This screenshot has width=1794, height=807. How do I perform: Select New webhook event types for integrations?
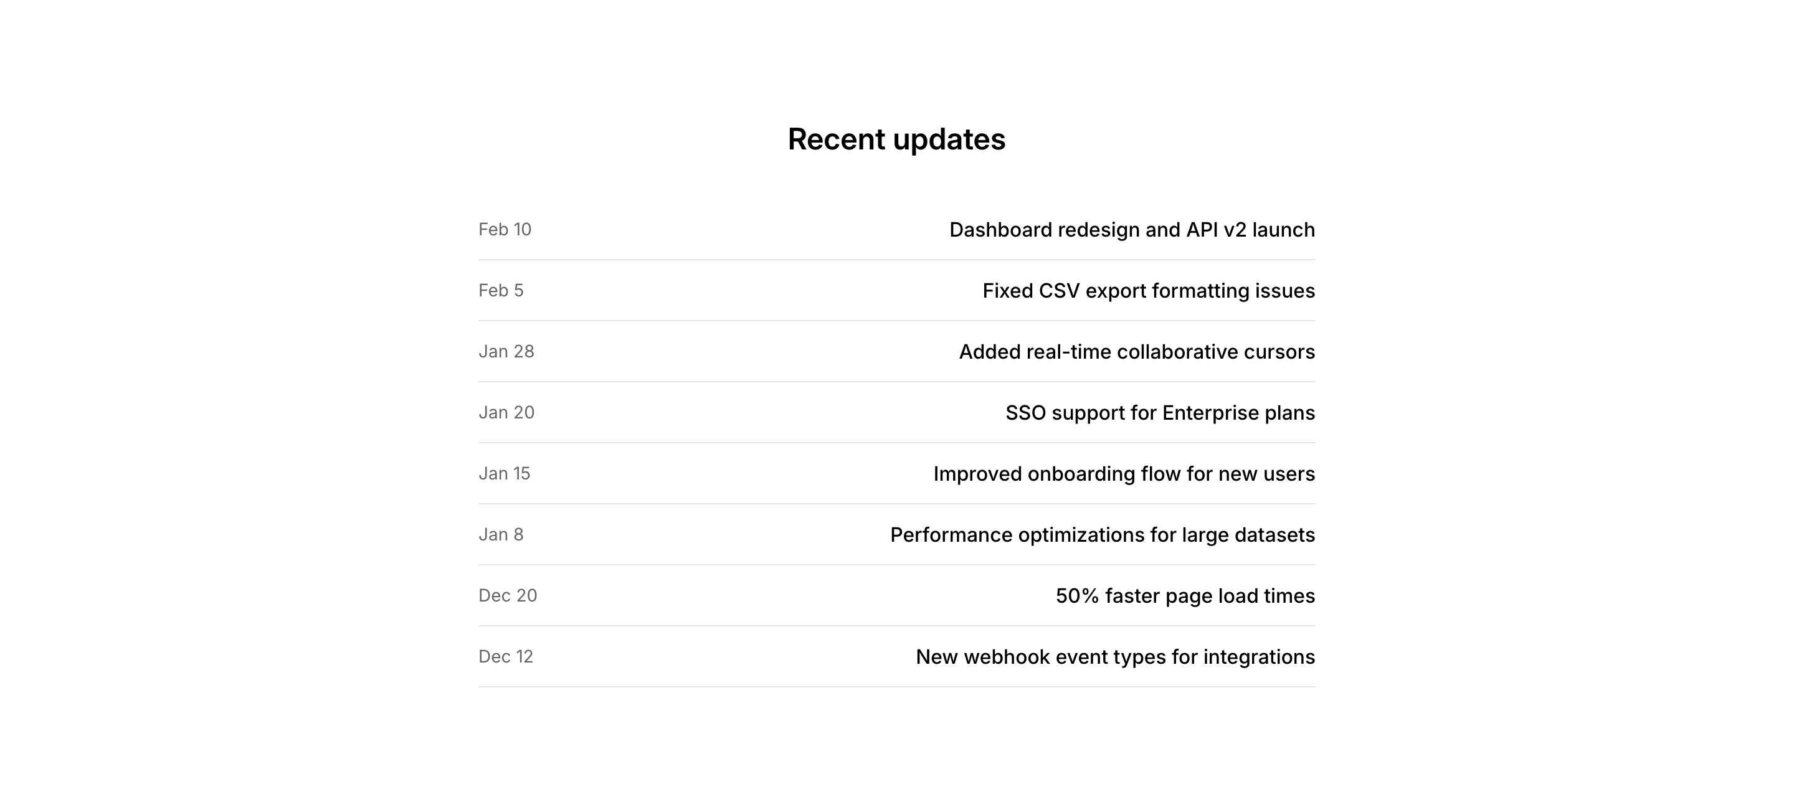(1115, 656)
